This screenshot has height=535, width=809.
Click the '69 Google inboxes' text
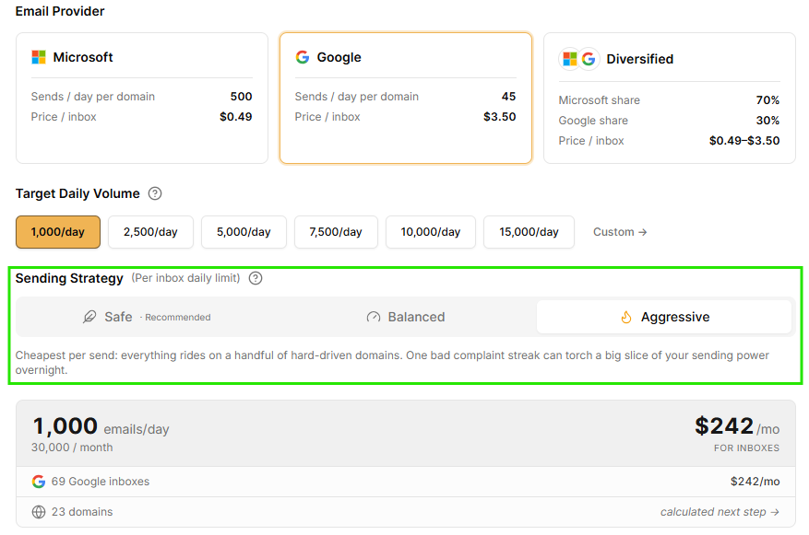coord(101,482)
